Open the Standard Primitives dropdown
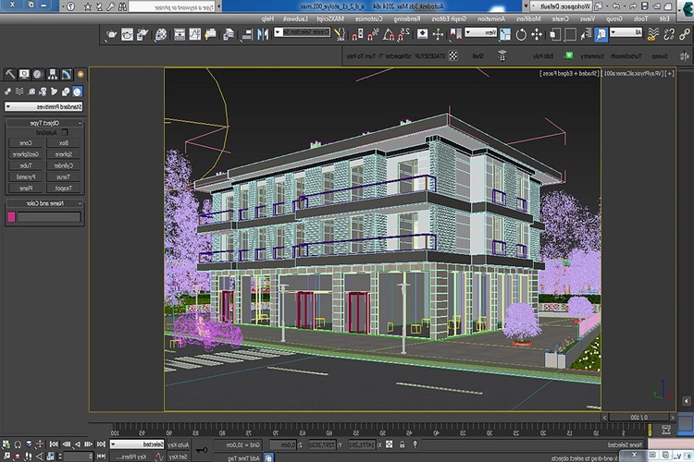The width and height of the screenshot is (694, 462). click(43, 106)
